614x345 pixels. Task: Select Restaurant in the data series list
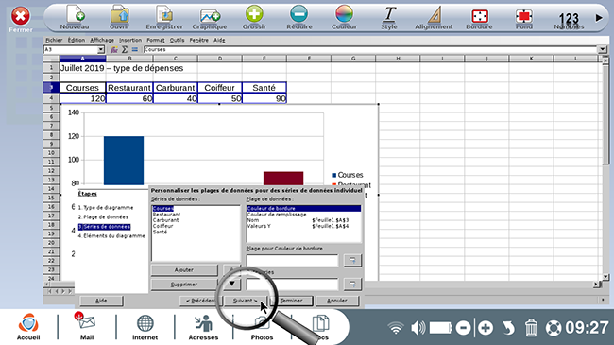(167, 215)
